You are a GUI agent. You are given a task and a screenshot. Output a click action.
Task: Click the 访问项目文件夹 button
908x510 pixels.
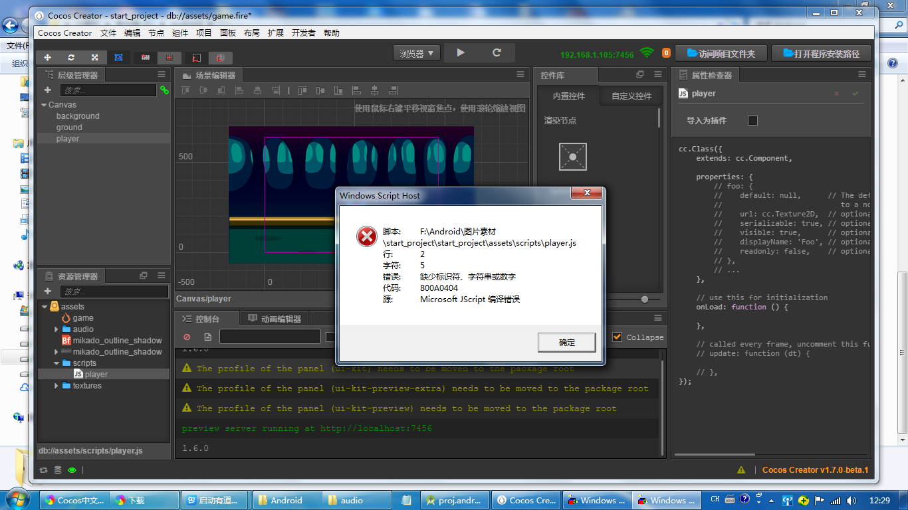[x=721, y=53]
